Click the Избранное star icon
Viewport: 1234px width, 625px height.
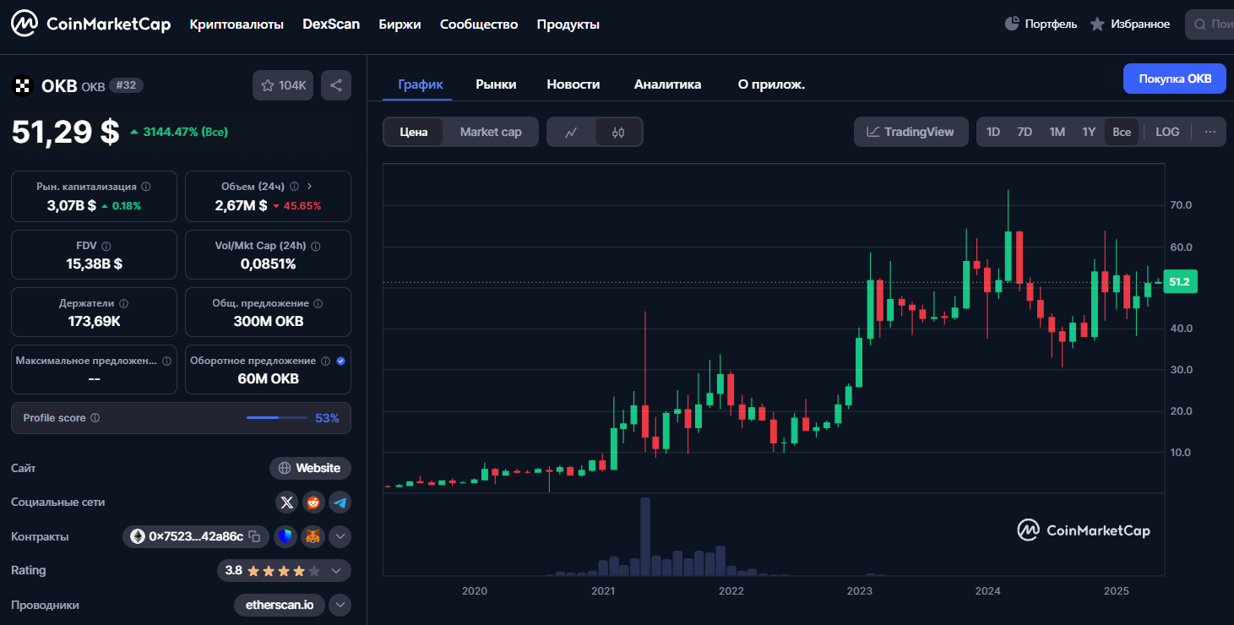point(1097,24)
